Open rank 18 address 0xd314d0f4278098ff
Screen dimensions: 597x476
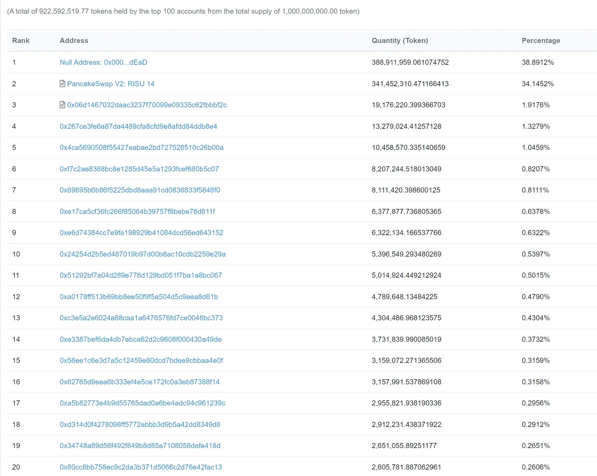click(140, 425)
